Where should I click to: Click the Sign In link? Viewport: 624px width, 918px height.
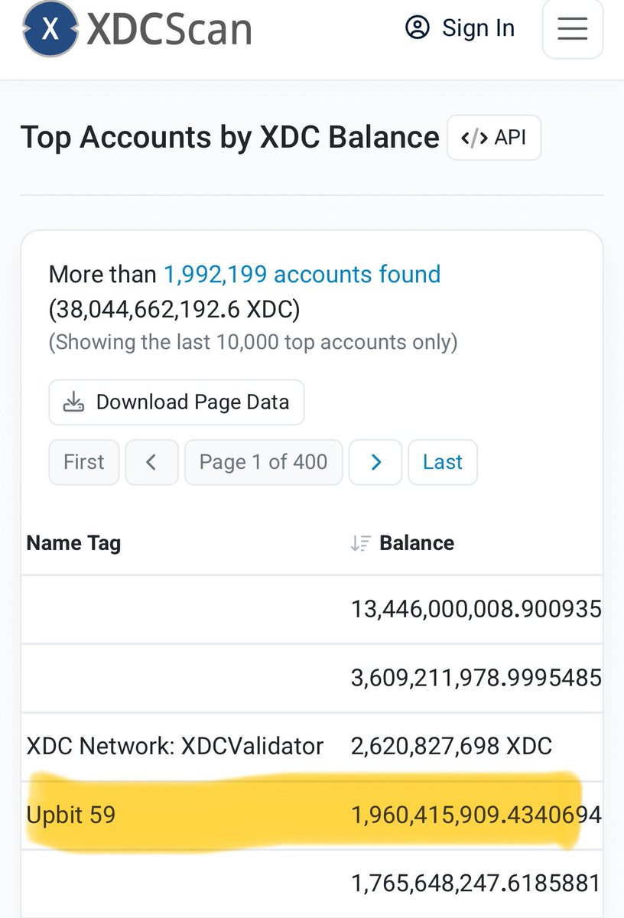point(478,28)
